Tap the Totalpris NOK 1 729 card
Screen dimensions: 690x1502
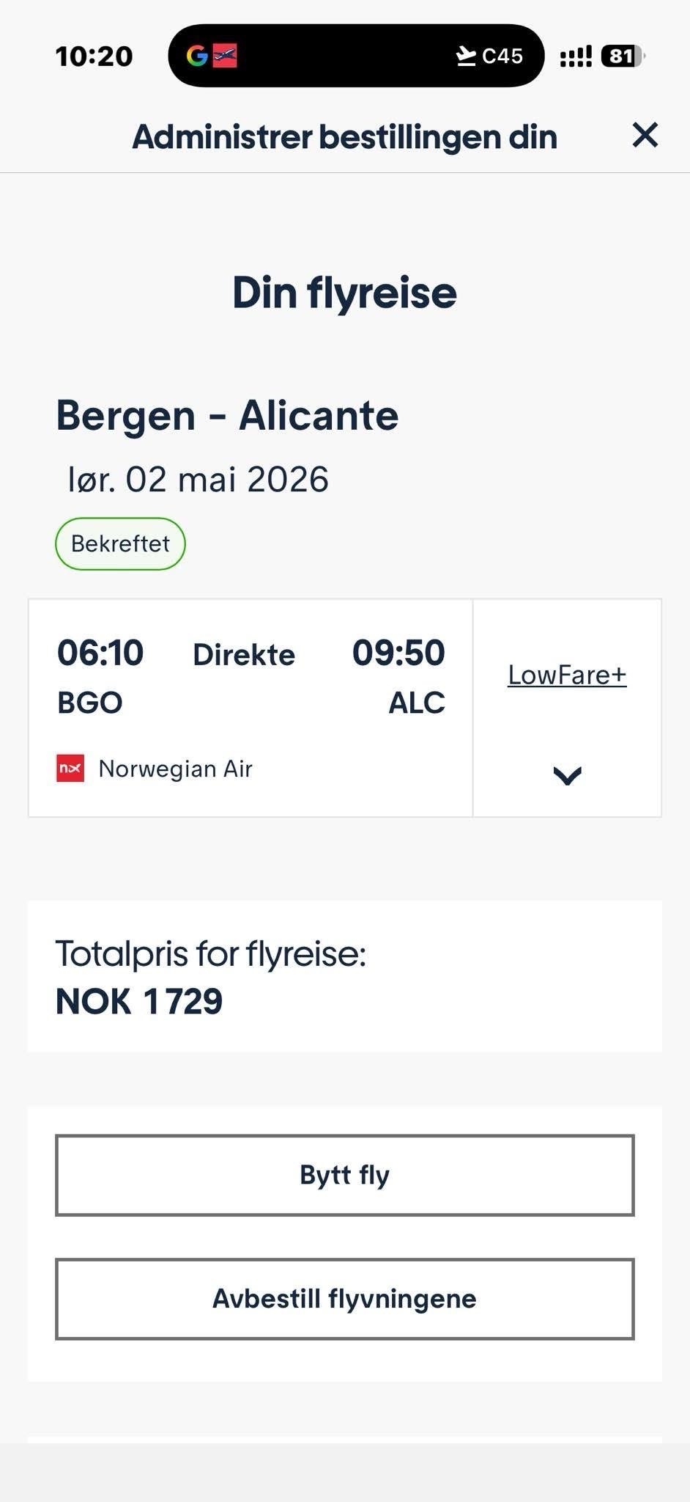(x=344, y=976)
